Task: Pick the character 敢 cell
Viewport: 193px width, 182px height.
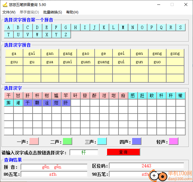Action: point(152,95)
